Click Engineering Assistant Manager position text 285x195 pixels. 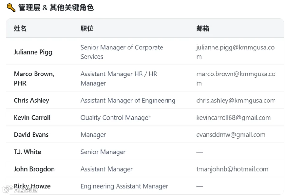(x=124, y=186)
